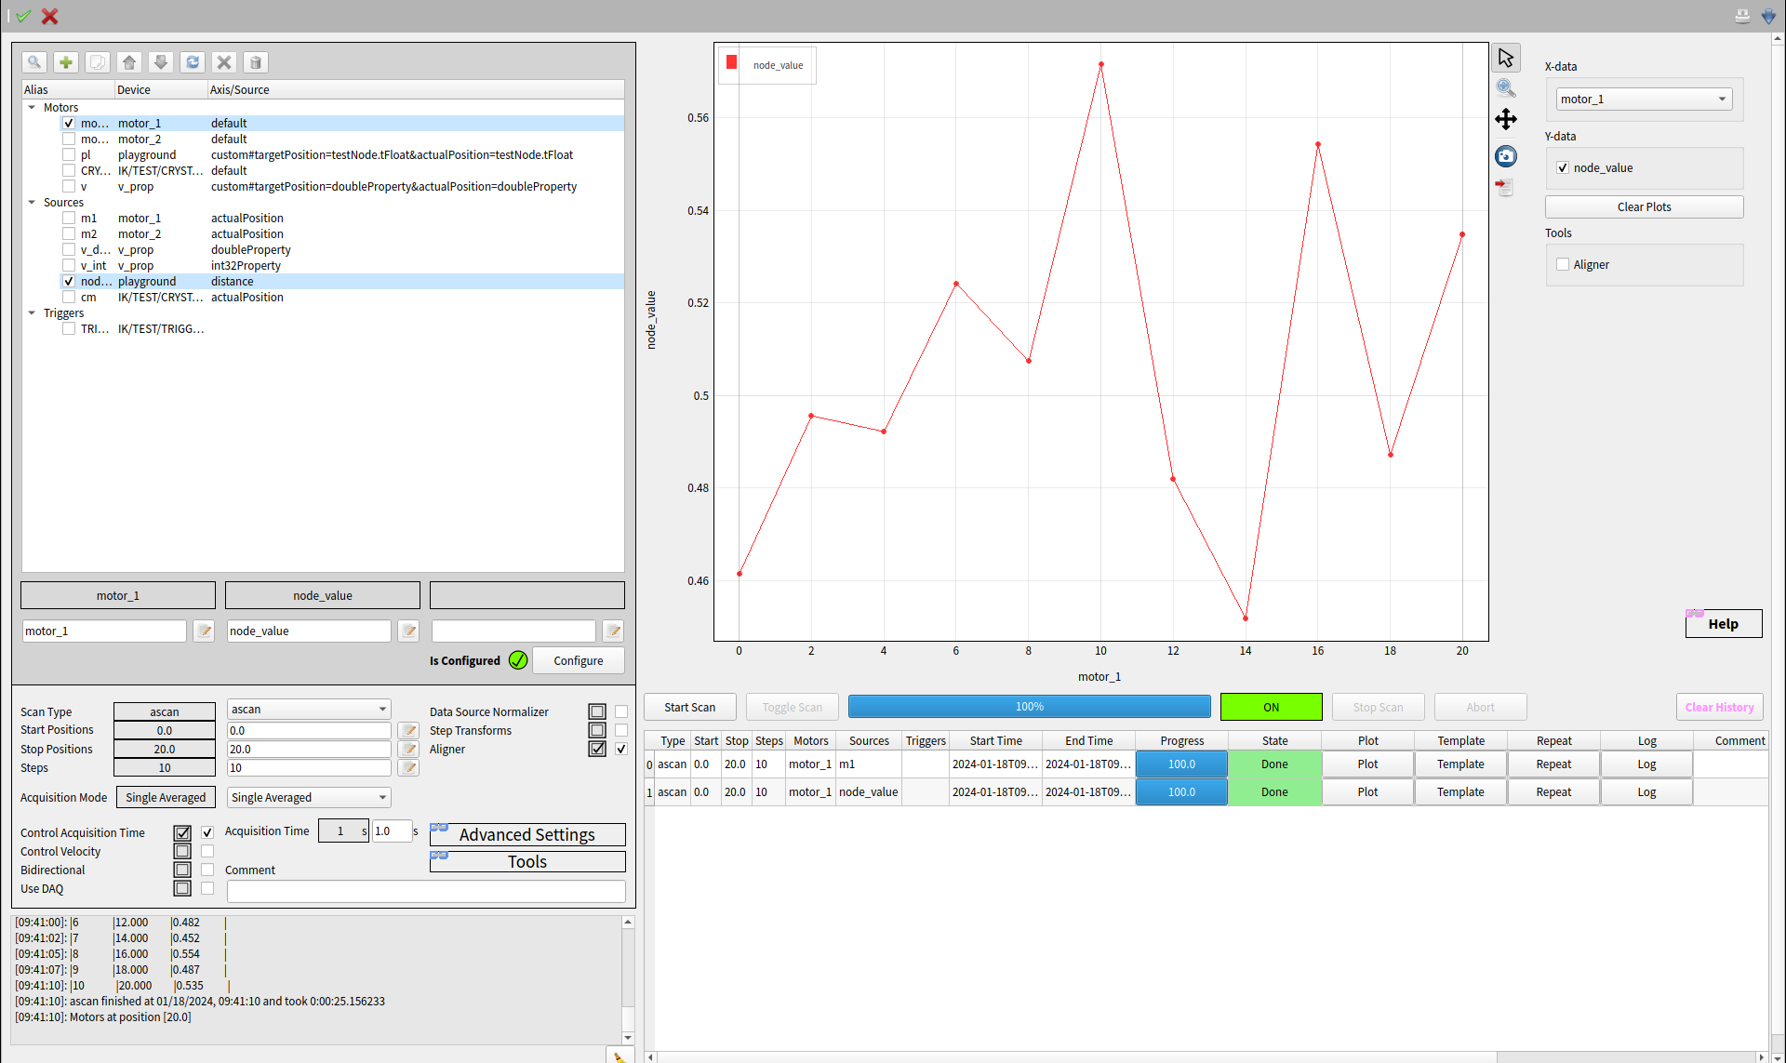This screenshot has width=1786, height=1063.
Task: Click the green Is Configured status indicator
Action: [x=518, y=660]
